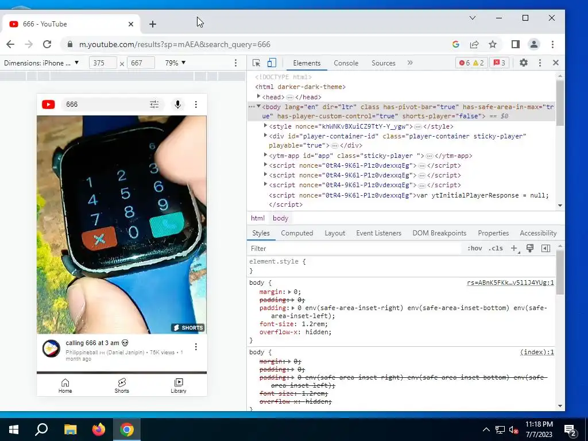Open the Dimensions device dropdown
Image resolution: width=588 pixels, height=441 pixels.
(41, 63)
